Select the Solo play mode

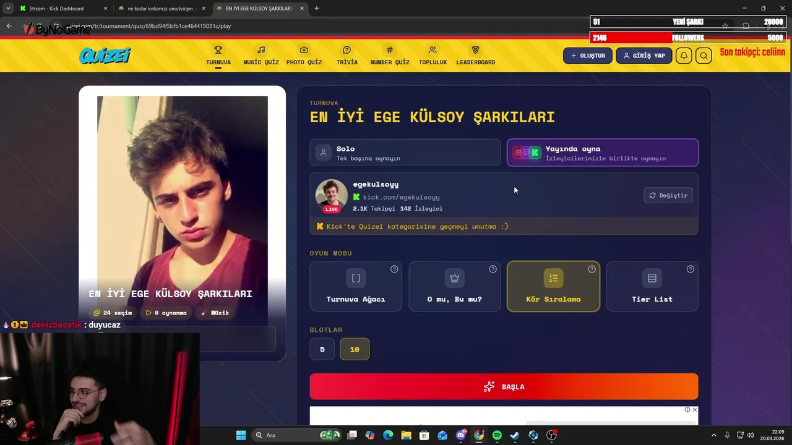405,153
